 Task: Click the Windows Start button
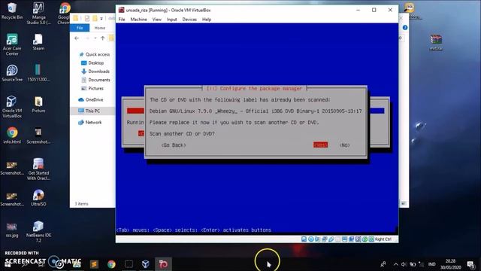tap(8, 264)
